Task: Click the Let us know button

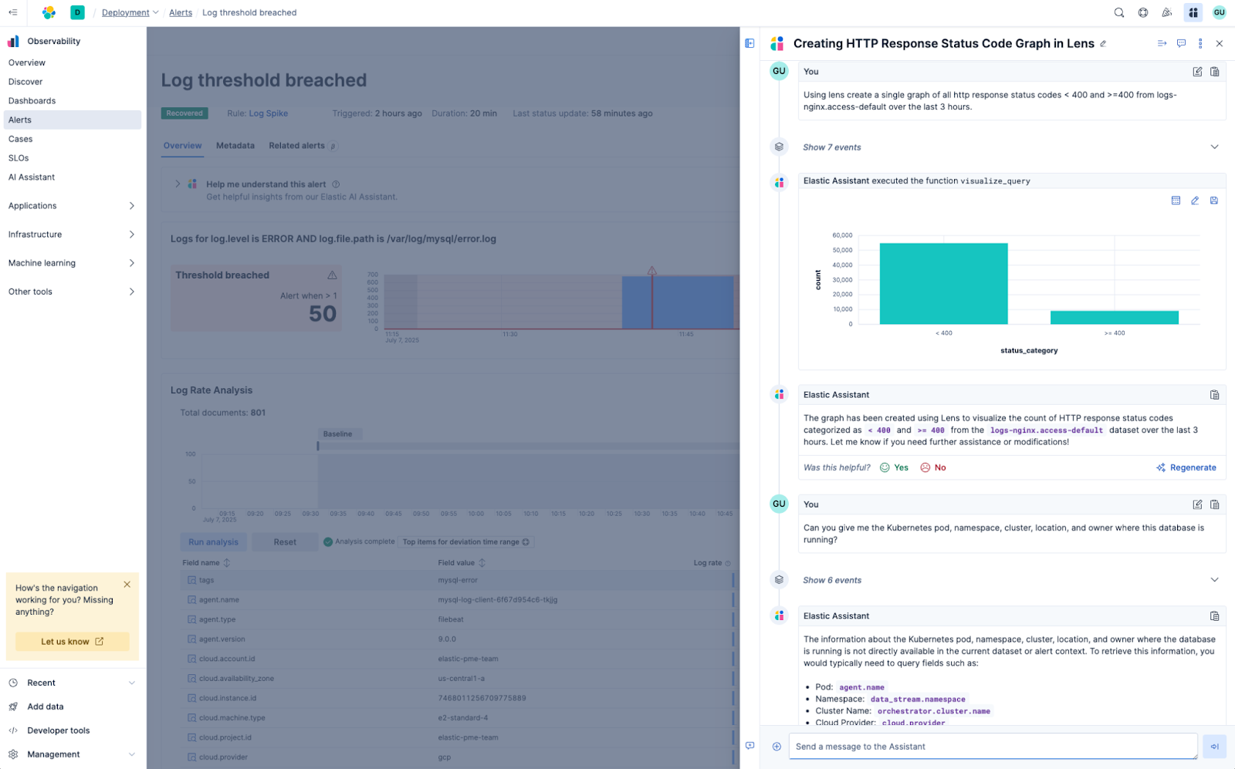Action: (73, 642)
